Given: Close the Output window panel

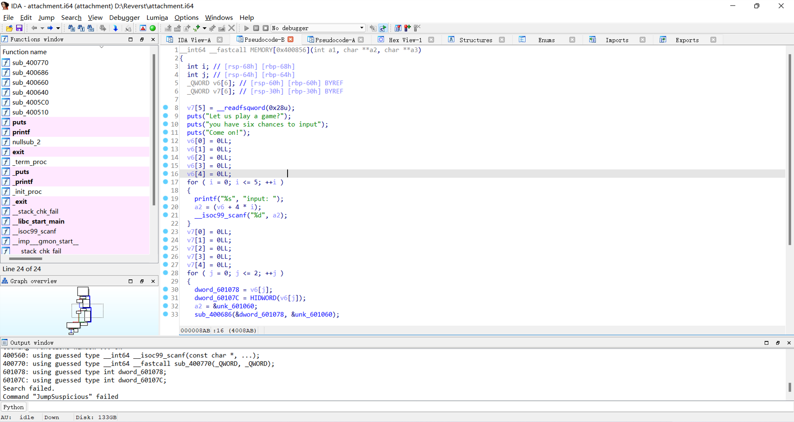Looking at the screenshot, I should point(789,343).
